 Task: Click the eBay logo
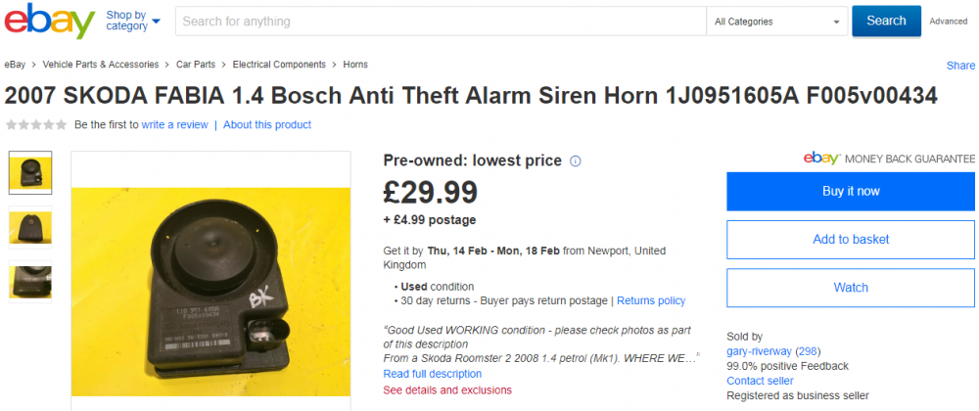49,21
